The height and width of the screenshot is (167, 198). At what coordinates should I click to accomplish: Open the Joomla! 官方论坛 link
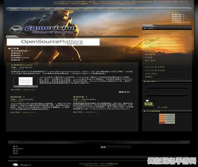tap(155, 70)
